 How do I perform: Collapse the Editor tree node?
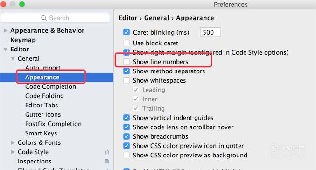point(6,49)
